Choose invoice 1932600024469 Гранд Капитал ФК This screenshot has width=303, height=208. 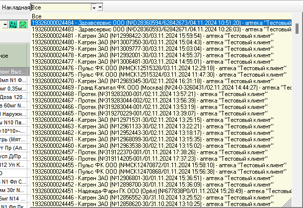click(161, 88)
